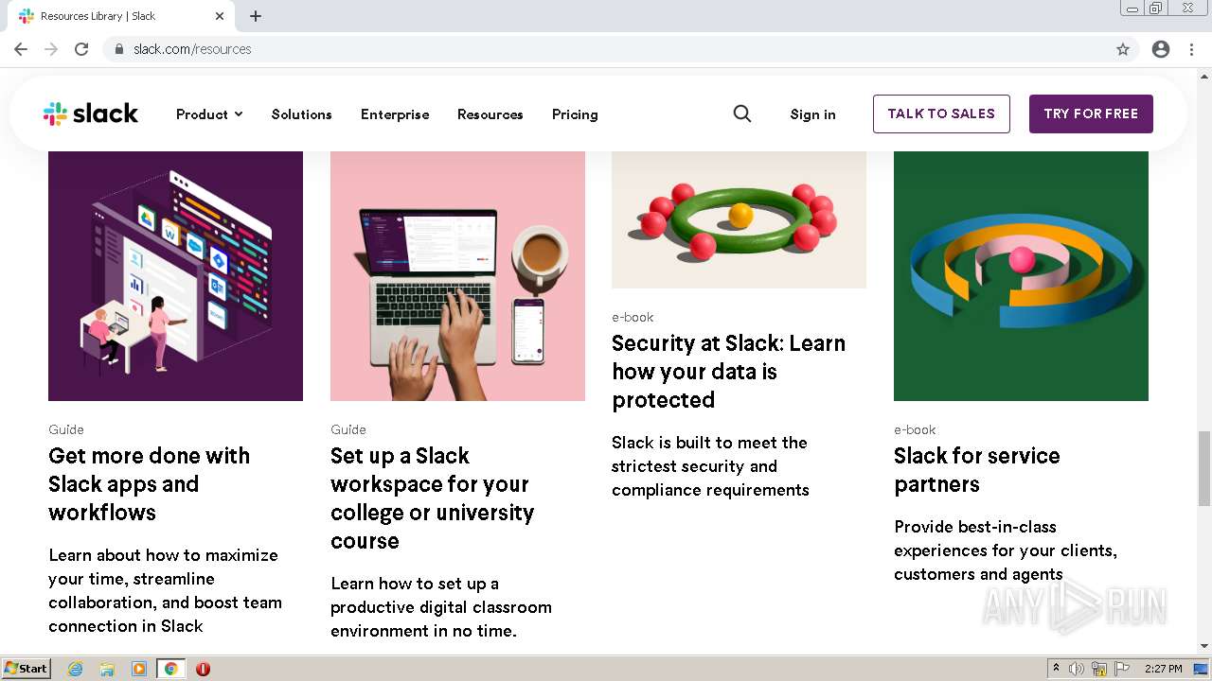
Task: Click the Slack logo in the header
Action: tap(91, 114)
